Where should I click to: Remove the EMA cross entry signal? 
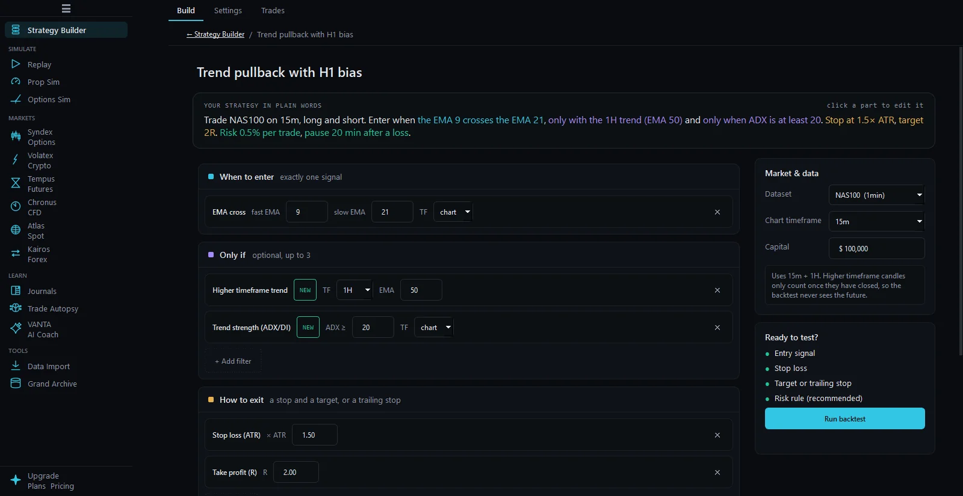717,212
